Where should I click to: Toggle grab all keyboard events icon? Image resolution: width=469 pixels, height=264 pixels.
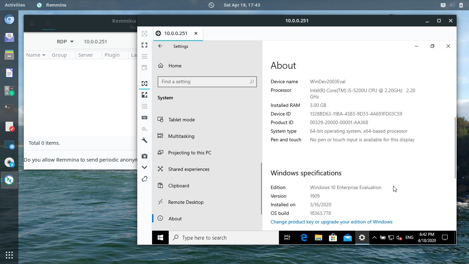(144, 118)
